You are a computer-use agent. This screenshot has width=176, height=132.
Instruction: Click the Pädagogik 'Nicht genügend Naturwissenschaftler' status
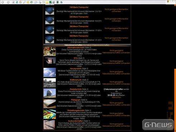click(x=116, y=104)
